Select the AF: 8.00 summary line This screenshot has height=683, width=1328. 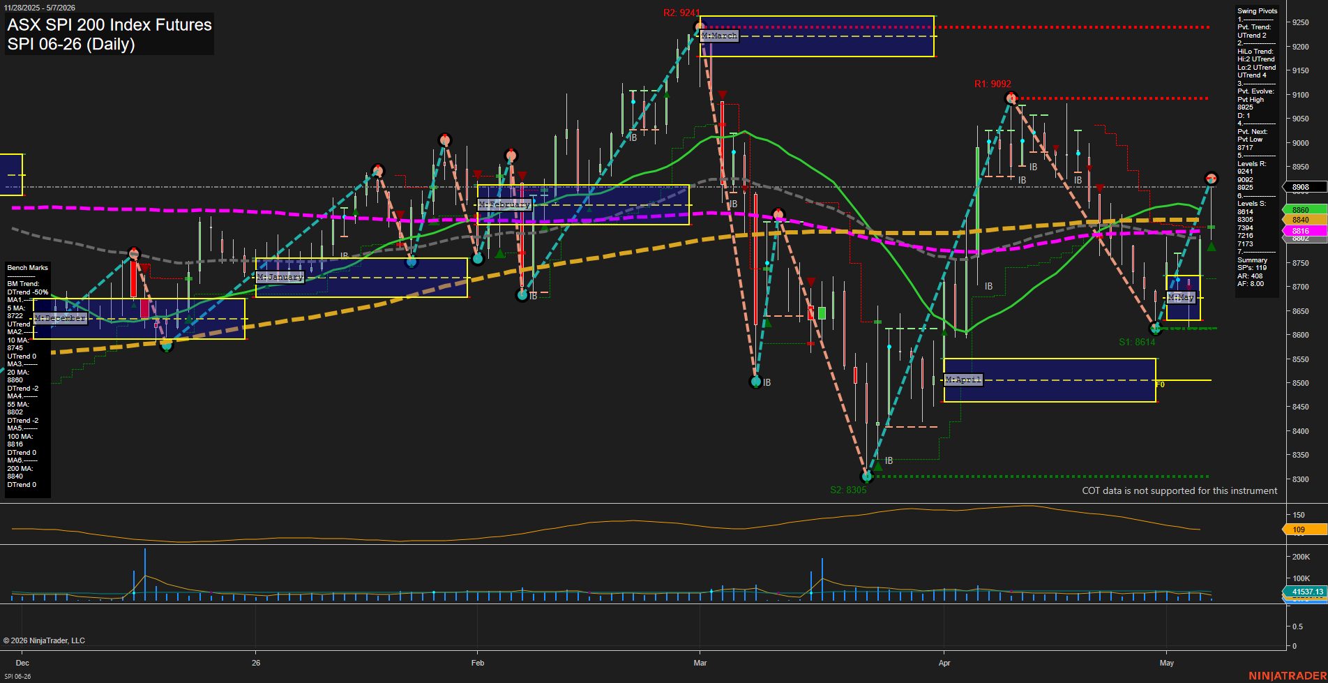coord(1251,284)
